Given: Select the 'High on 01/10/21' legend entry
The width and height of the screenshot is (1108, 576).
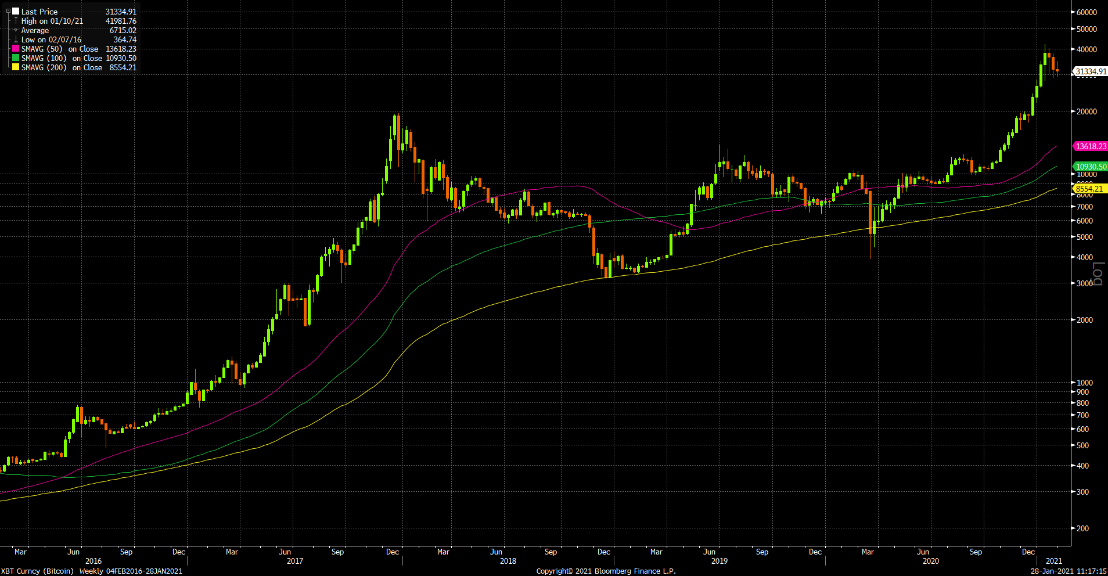Looking at the screenshot, I should coord(52,21).
